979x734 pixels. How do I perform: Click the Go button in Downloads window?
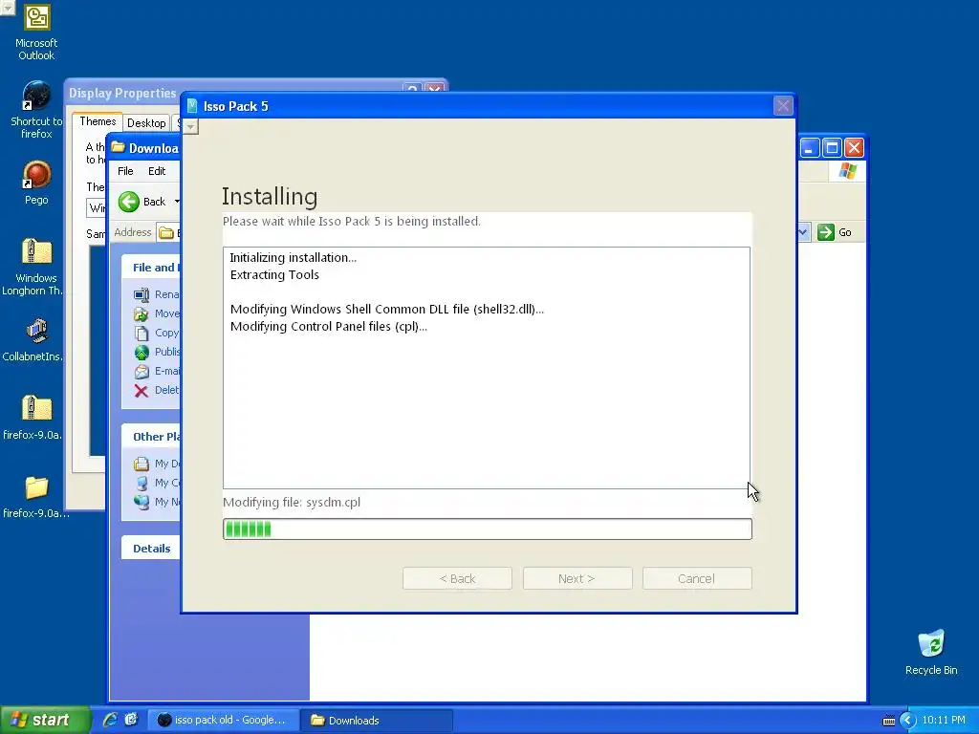click(x=835, y=232)
